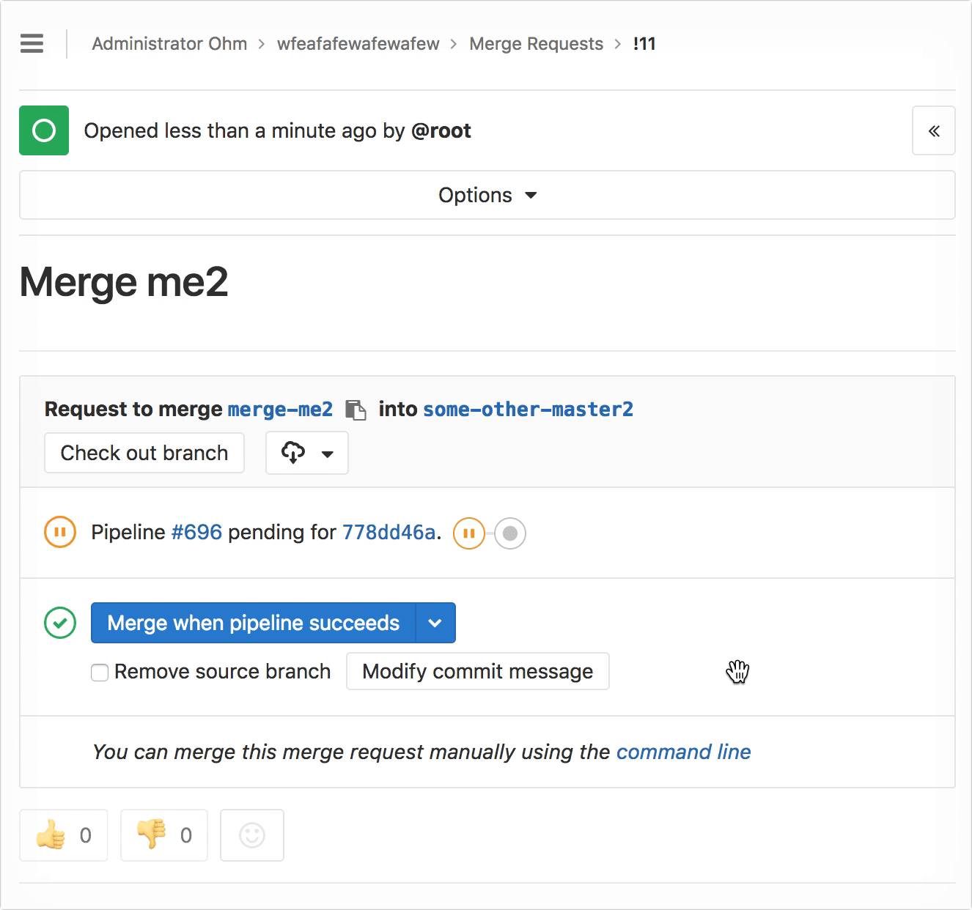This screenshot has height=910, width=972.
Task: Click the pending stage mini-pipeline icon
Action: pyautogui.click(x=469, y=533)
